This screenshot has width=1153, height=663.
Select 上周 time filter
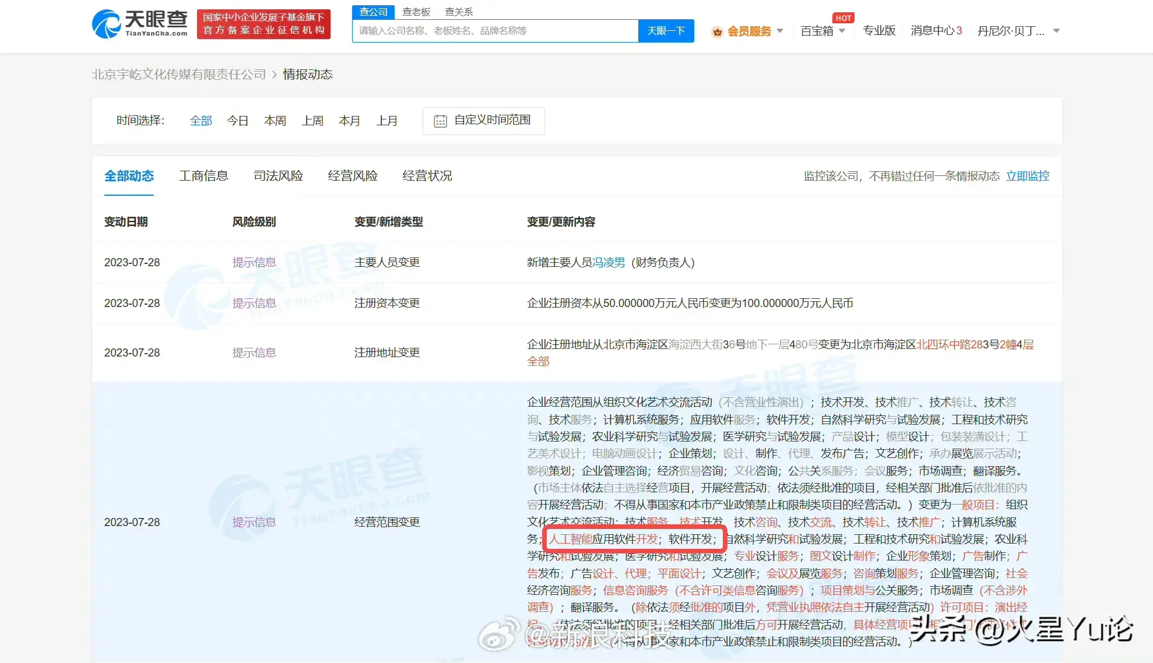(312, 121)
